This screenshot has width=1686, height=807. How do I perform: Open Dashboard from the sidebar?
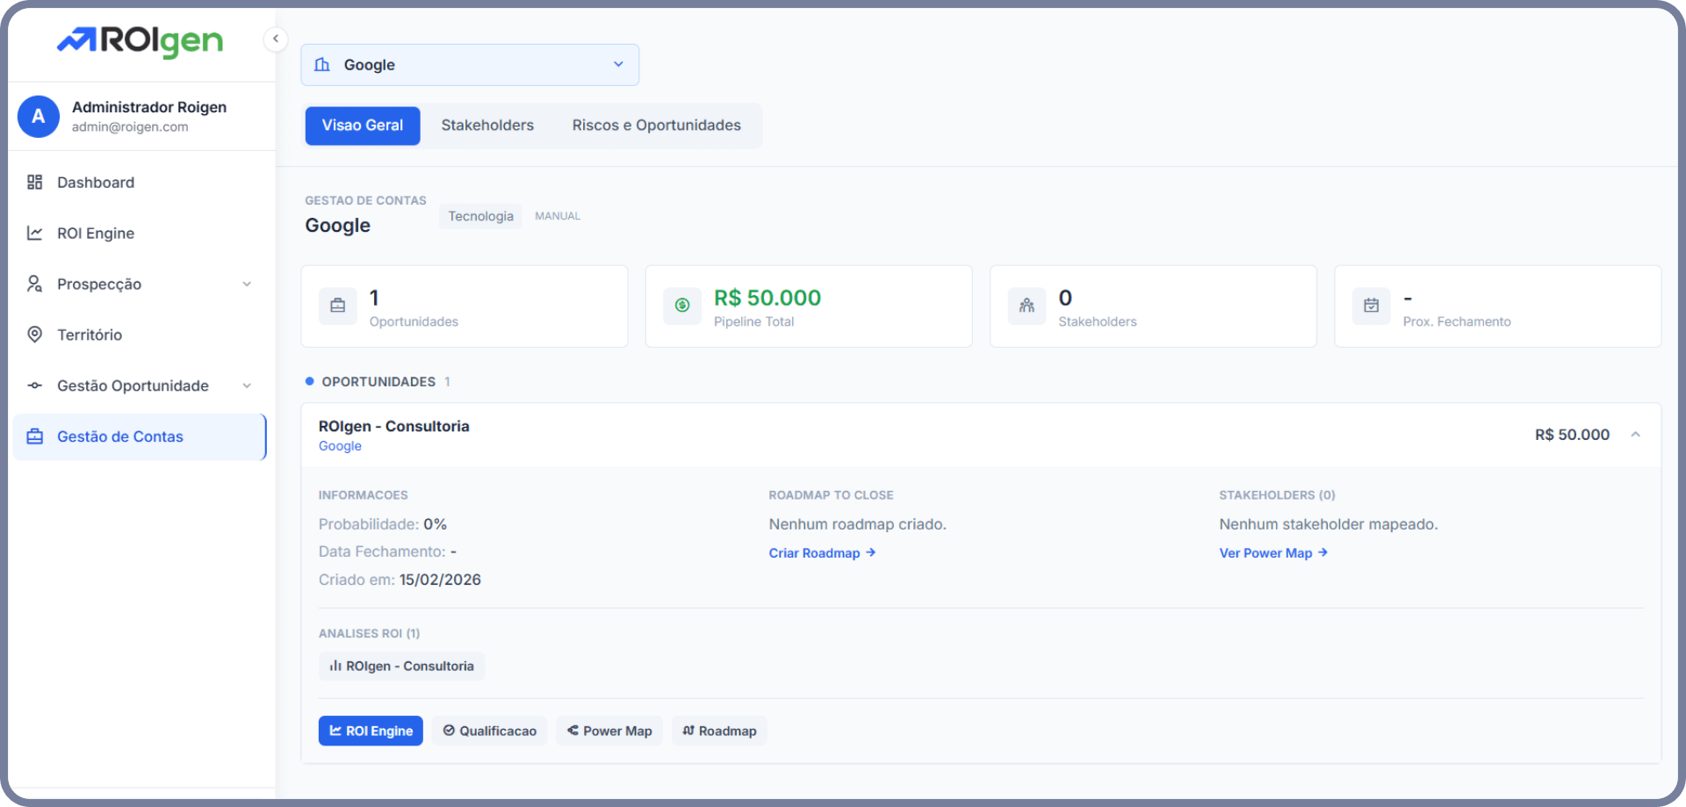[x=96, y=183]
